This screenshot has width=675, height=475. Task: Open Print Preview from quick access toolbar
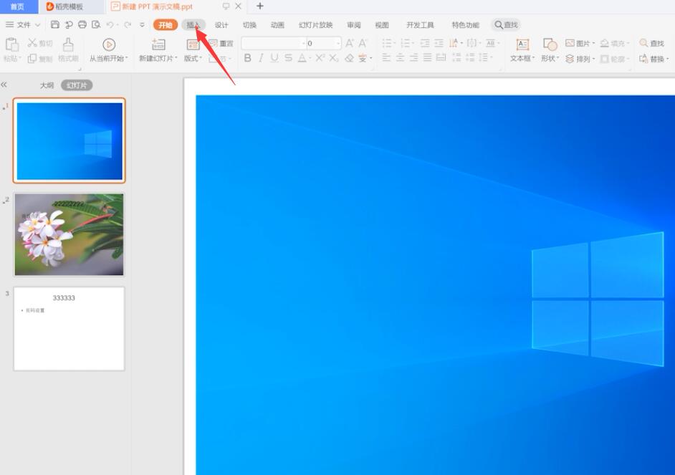click(x=96, y=24)
